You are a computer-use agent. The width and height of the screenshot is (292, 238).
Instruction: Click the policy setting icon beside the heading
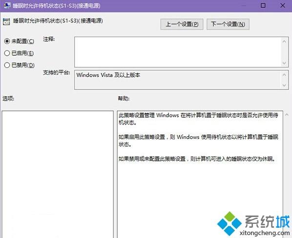coord(6,22)
